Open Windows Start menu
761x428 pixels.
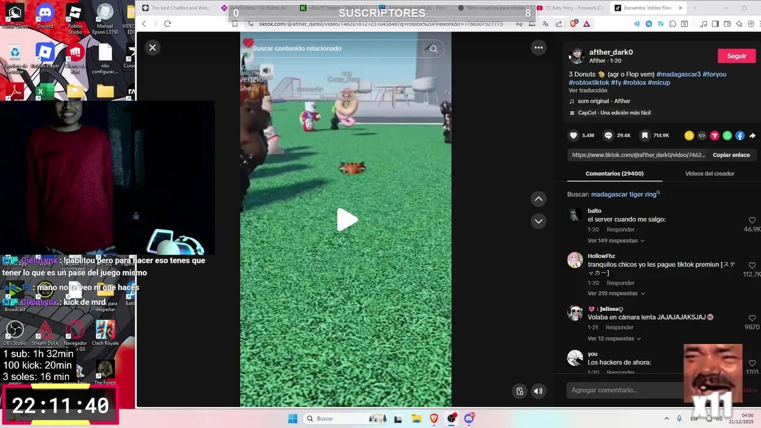coord(293,418)
